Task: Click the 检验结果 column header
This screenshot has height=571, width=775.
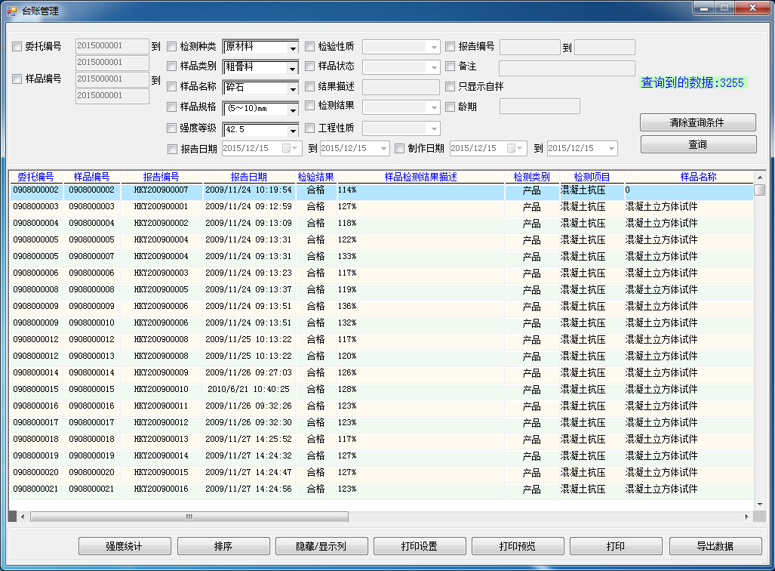Action: point(315,177)
